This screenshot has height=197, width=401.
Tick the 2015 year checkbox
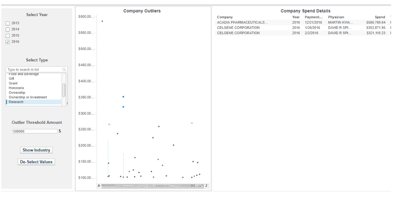(x=7, y=36)
